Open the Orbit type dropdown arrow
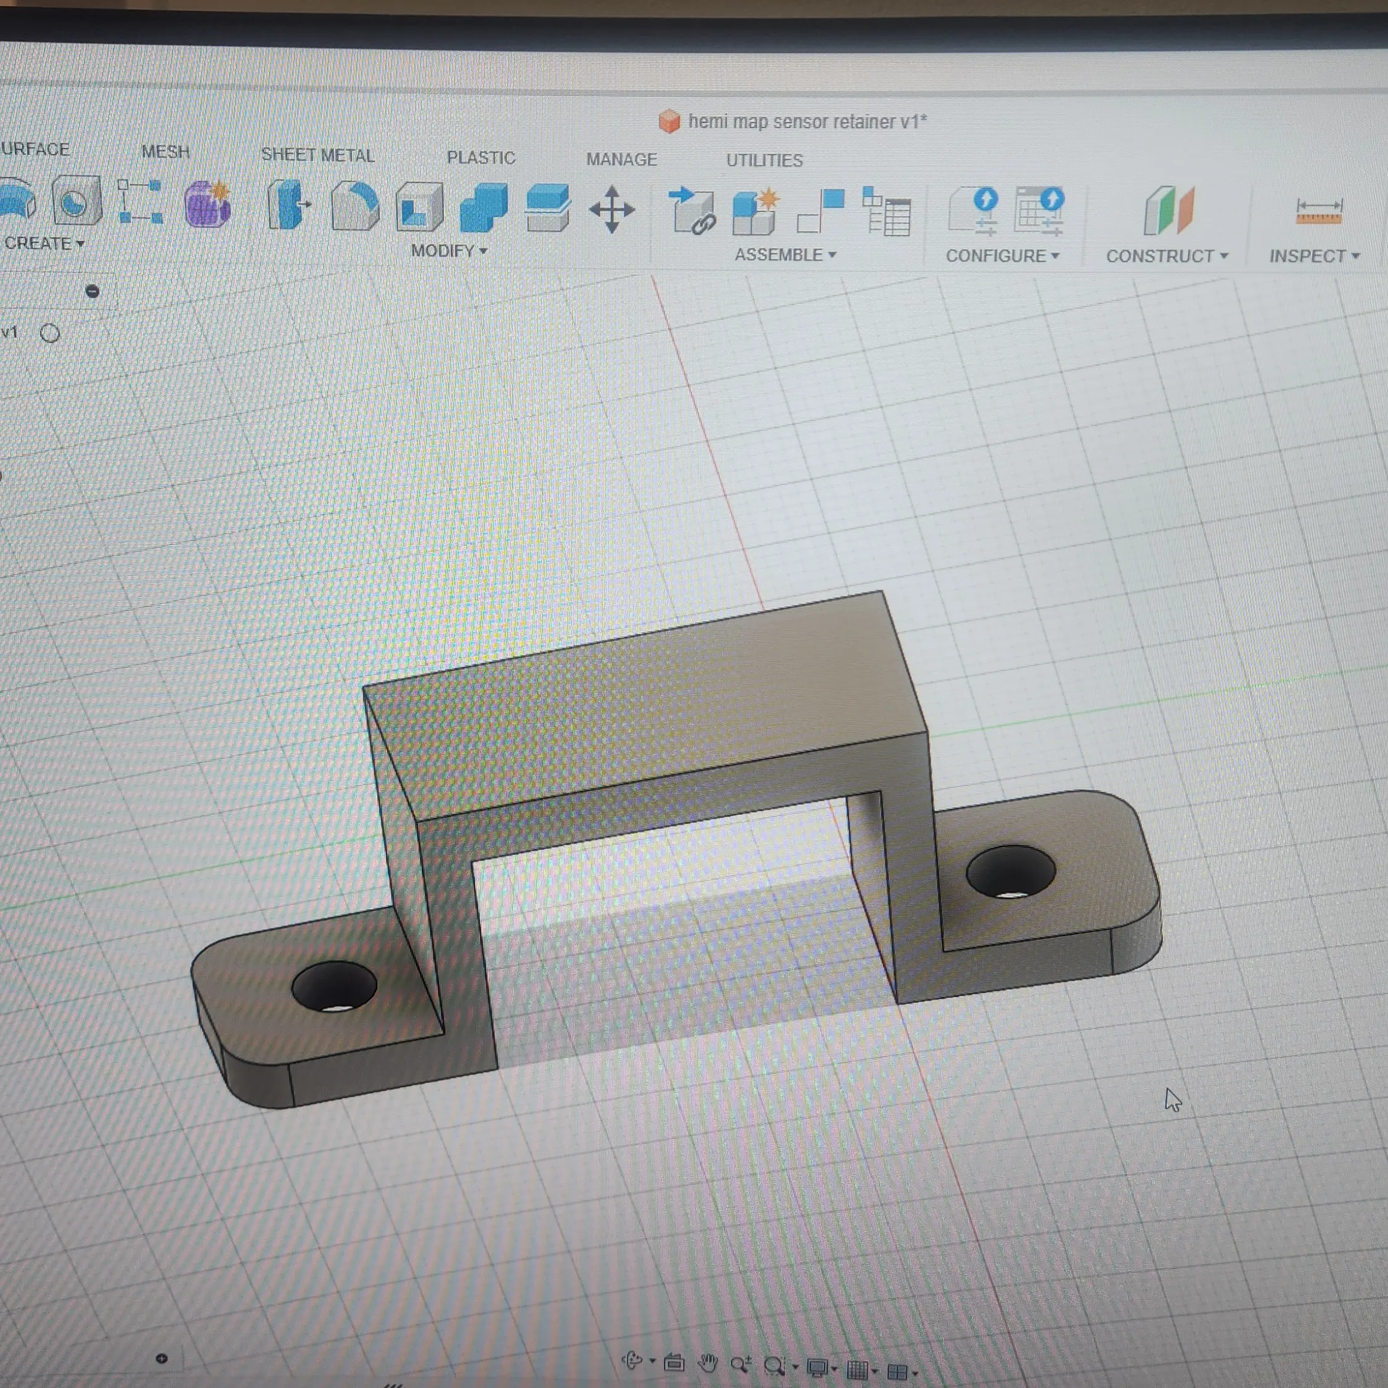Viewport: 1388px width, 1388px height. coord(652,1361)
